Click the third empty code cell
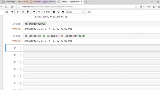Screen dimensions: 160x90 pos(92,62)
